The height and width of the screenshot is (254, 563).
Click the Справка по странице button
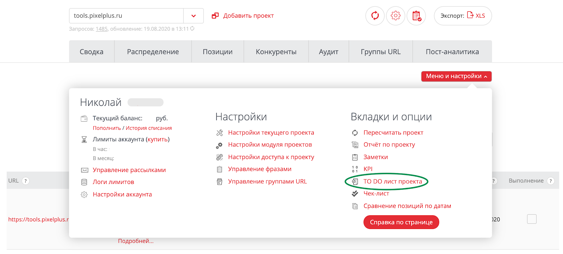point(401,222)
